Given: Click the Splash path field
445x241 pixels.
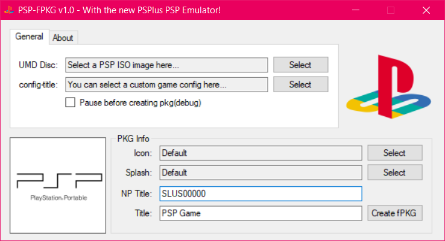Looking at the screenshot, I should click(x=260, y=172).
